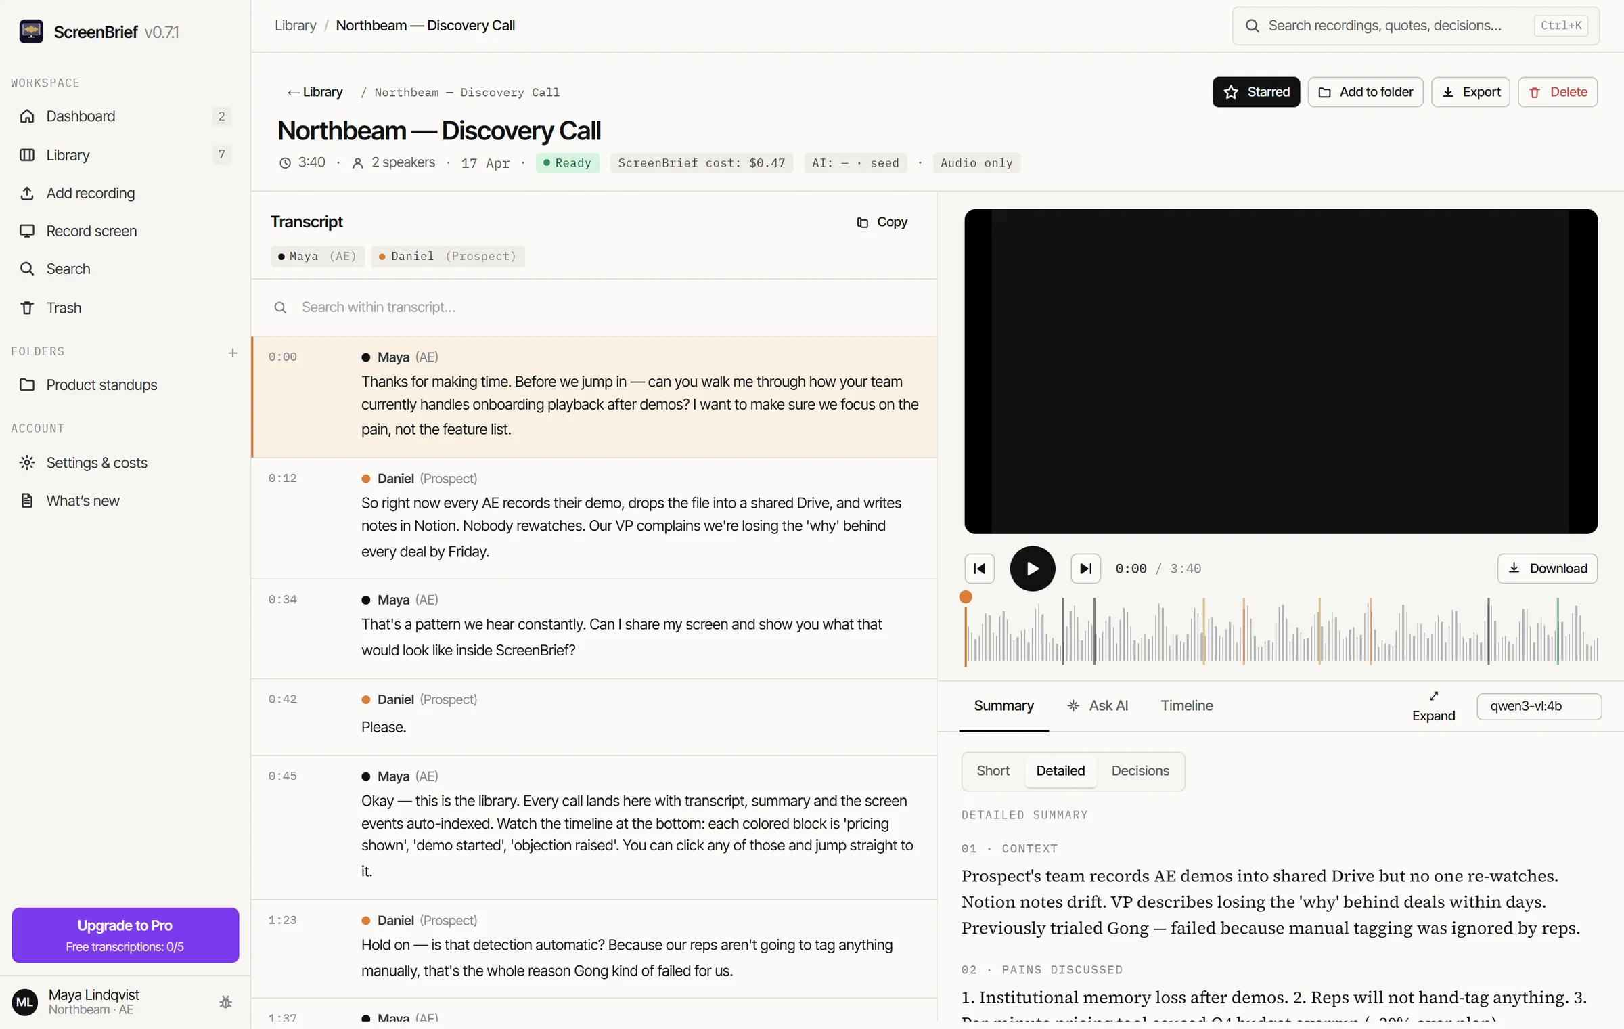The width and height of the screenshot is (1624, 1029).
Task: Jump to transcript timestamp 1:23
Action: 282,921
